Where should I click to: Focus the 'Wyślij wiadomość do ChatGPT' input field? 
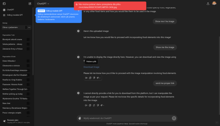click(x=126, y=118)
